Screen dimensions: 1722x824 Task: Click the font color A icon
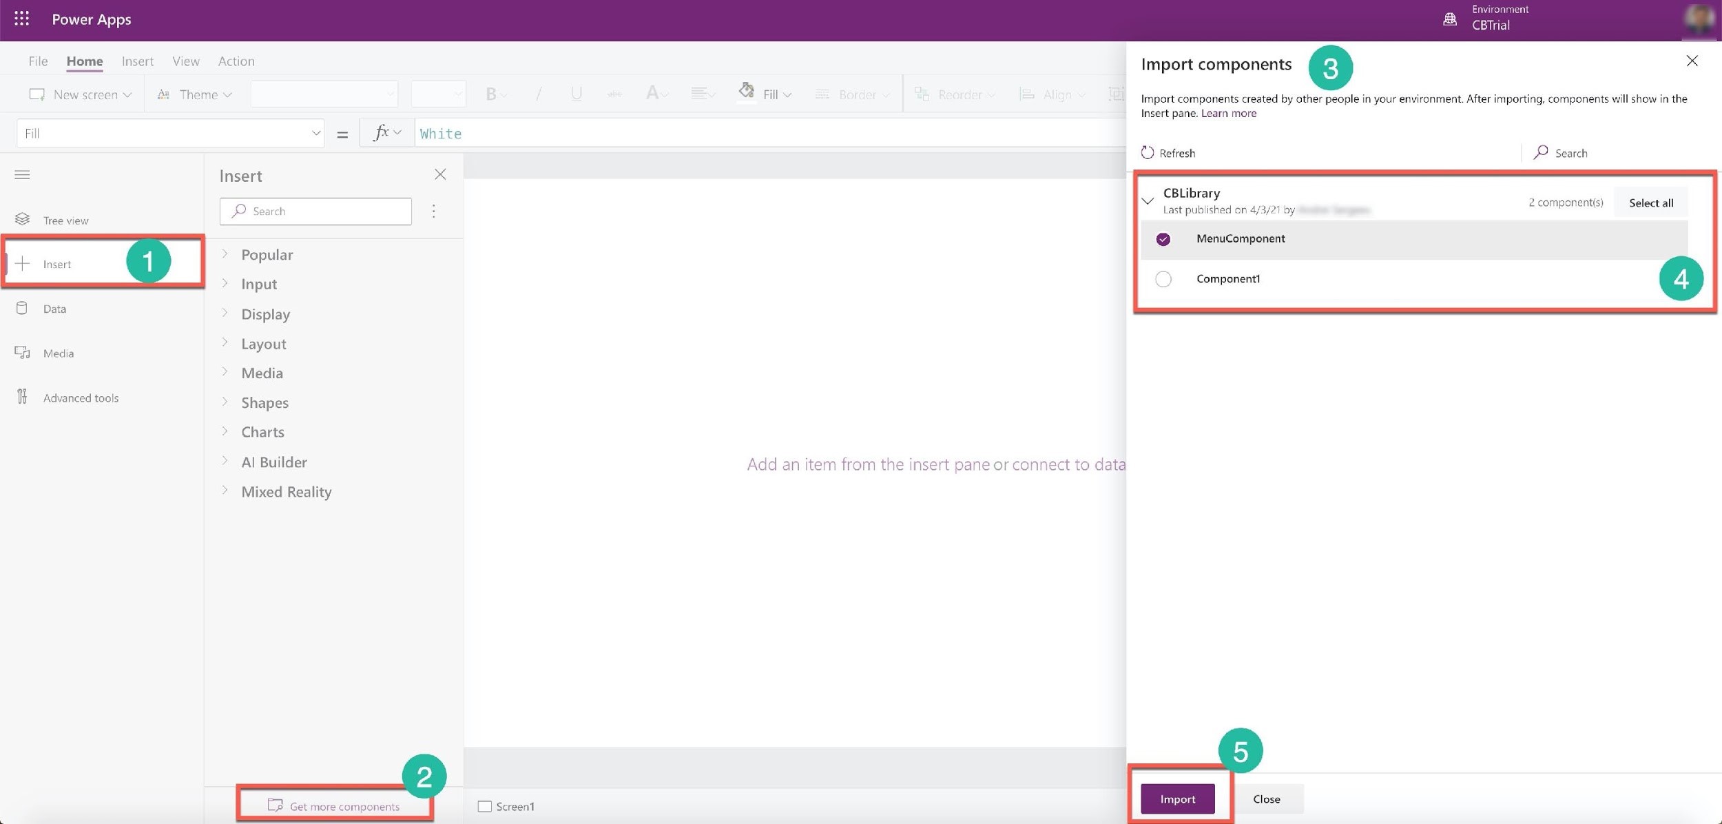point(652,93)
